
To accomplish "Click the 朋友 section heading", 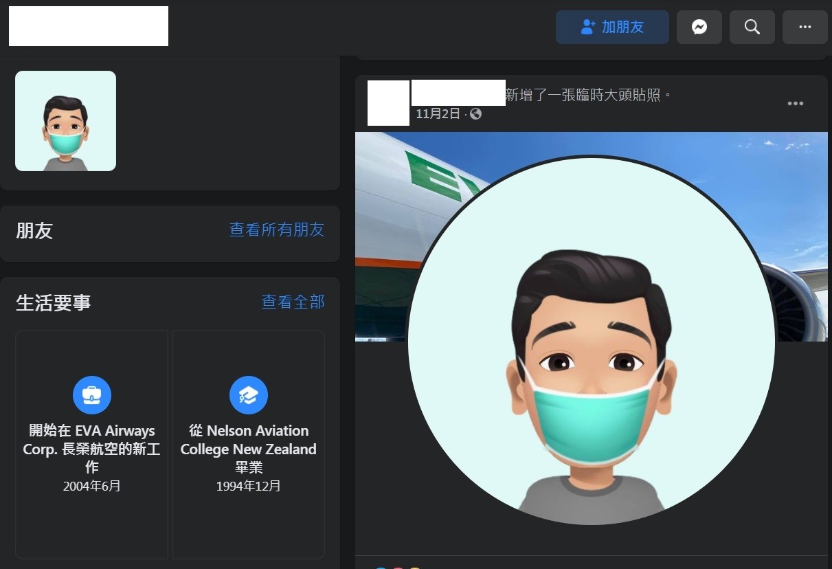I will 34,231.
